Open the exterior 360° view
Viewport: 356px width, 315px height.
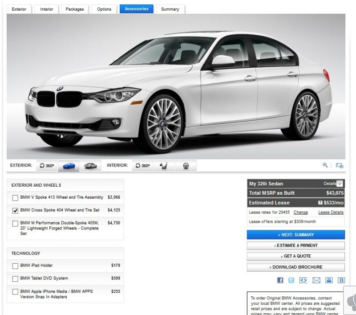pyautogui.click(x=47, y=166)
